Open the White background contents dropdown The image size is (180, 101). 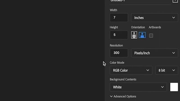tap(138, 87)
